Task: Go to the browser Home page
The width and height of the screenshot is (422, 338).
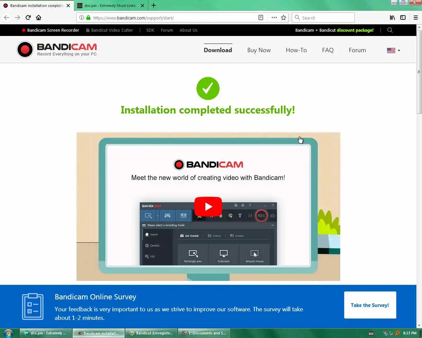Action: 39,17
